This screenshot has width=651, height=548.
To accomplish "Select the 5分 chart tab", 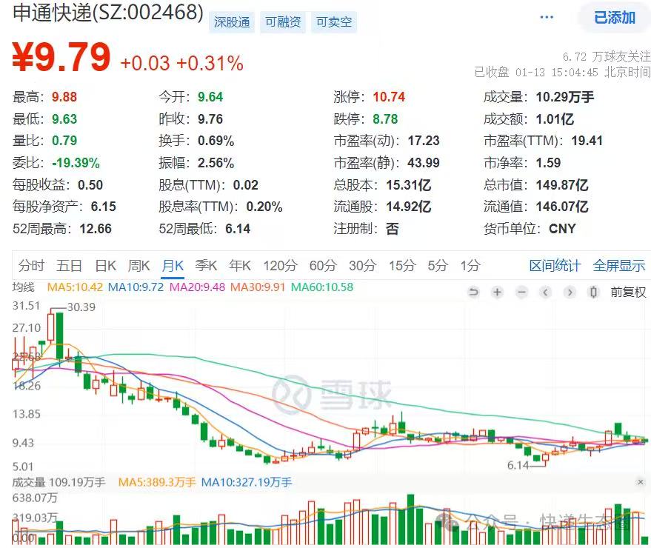I will pos(438,266).
